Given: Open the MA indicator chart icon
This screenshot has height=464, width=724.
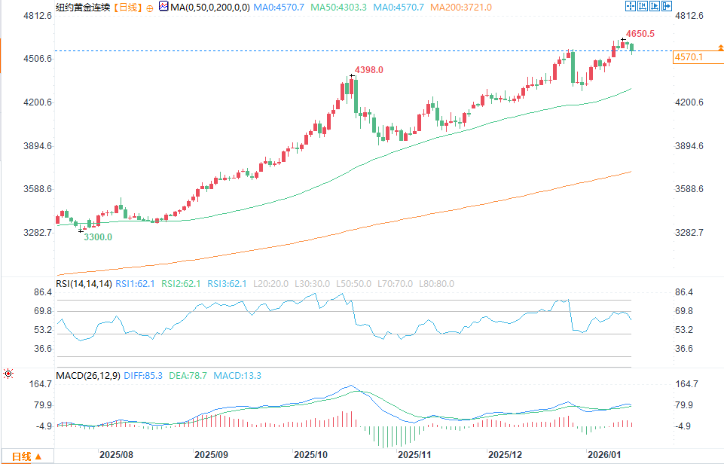Looking at the screenshot, I should coord(163,7).
